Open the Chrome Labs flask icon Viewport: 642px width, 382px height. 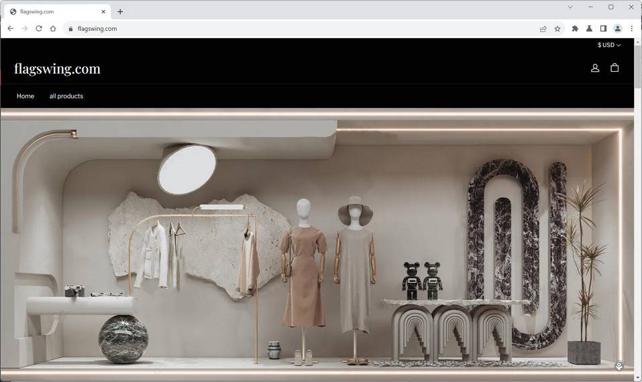tap(589, 29)
